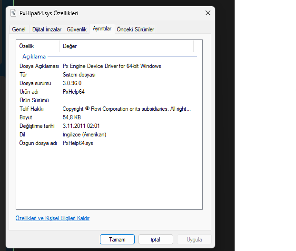Select the Değiştirme tarihi property label

pos(37,126)
